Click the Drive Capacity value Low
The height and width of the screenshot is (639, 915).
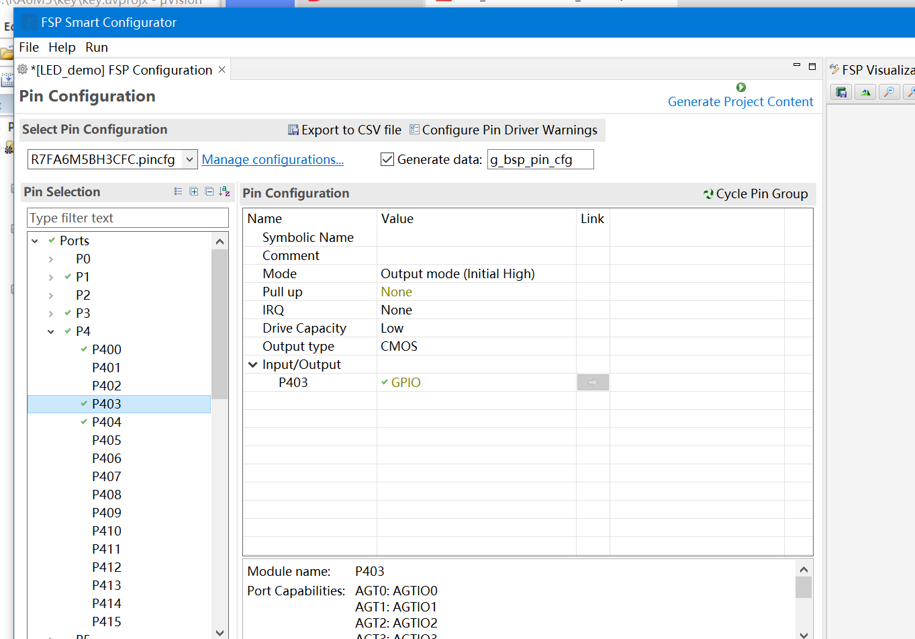coord(392,328)
